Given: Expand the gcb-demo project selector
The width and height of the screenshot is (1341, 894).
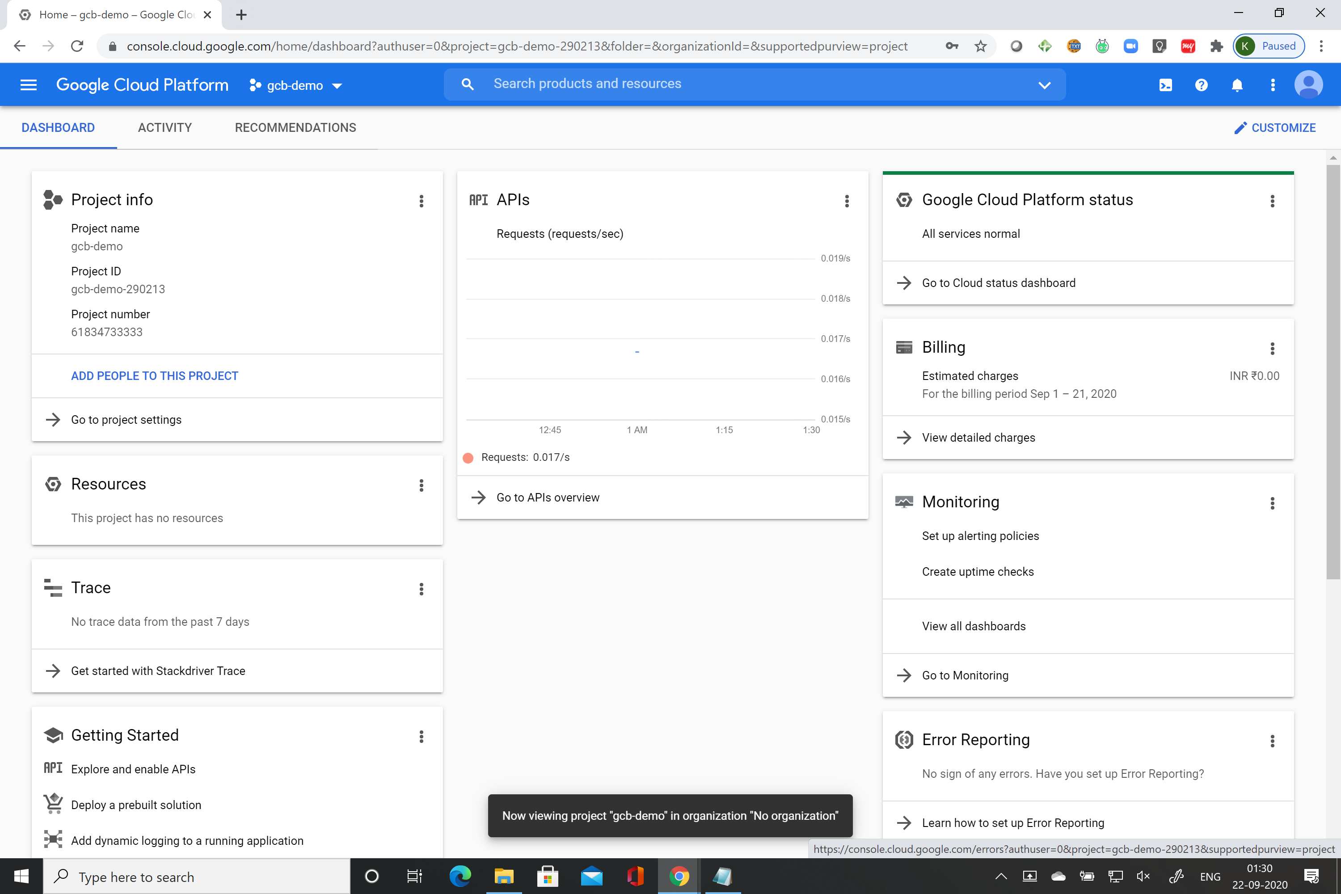Looking at the screenshot, I should (296, 85).
